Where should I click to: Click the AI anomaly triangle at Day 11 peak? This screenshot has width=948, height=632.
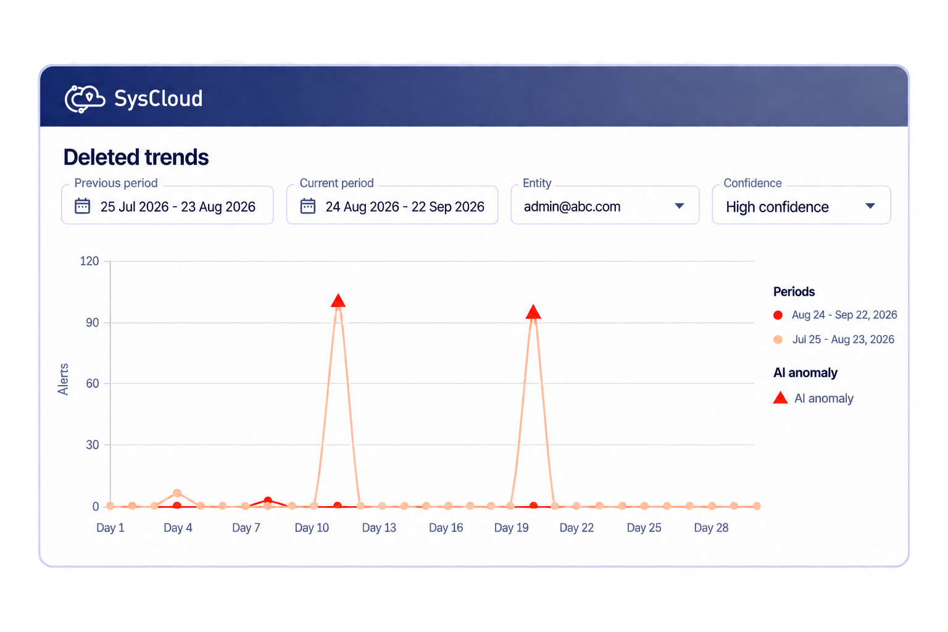tap(338, 301)
